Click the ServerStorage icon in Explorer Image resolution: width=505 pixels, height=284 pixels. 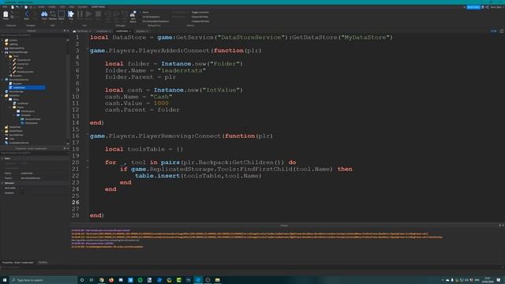(6, 92)
